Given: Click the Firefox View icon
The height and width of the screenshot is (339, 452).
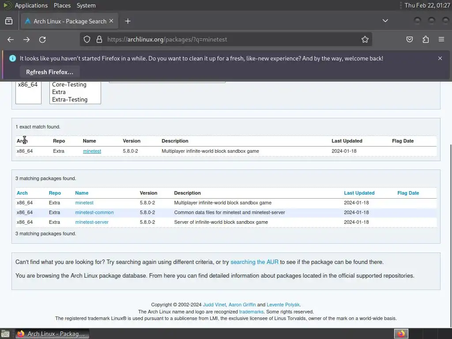Looking at the screenshot, I should [9, 21].
